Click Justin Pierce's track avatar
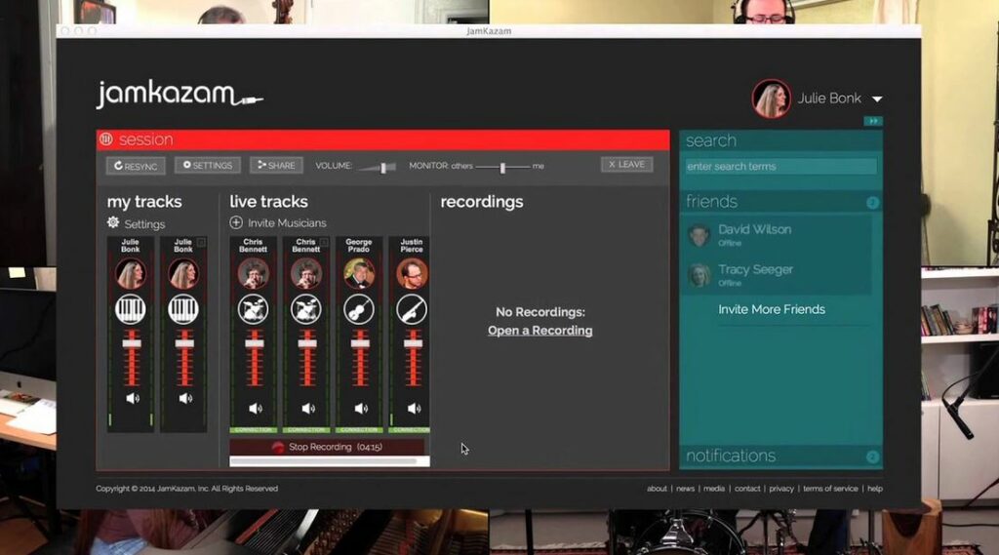The image size is (999, 555). click(412, 273)
